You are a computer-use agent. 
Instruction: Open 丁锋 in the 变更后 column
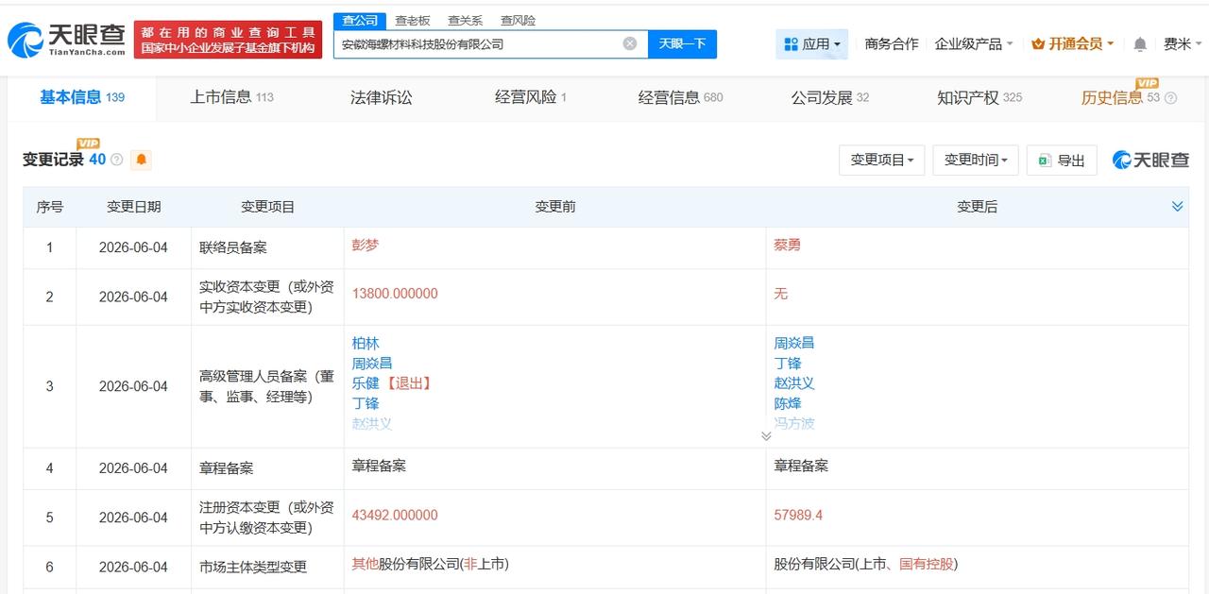click(x=788, y=364)
